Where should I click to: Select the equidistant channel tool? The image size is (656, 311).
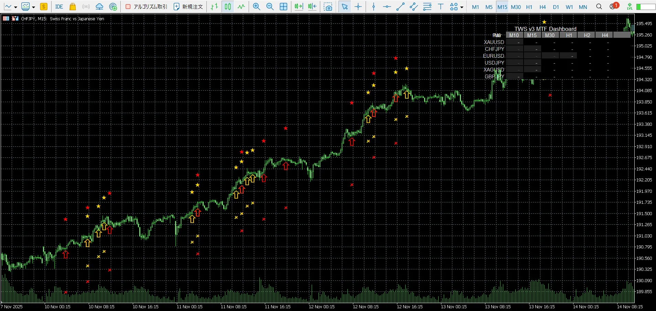[x=414, y=7]
